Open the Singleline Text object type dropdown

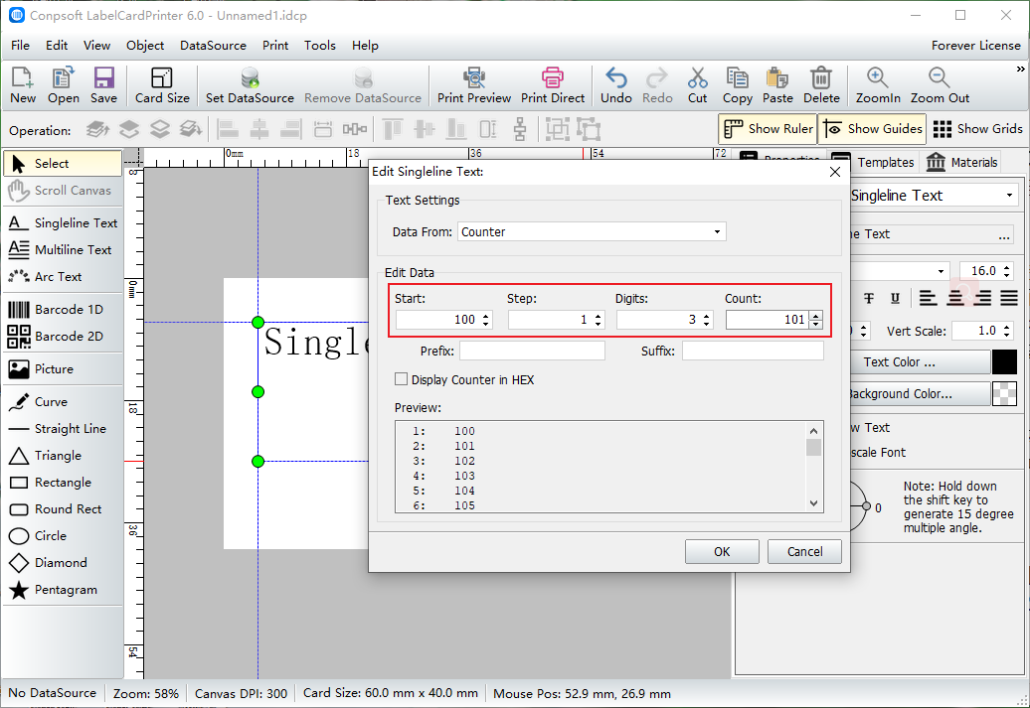[1009, 196]
